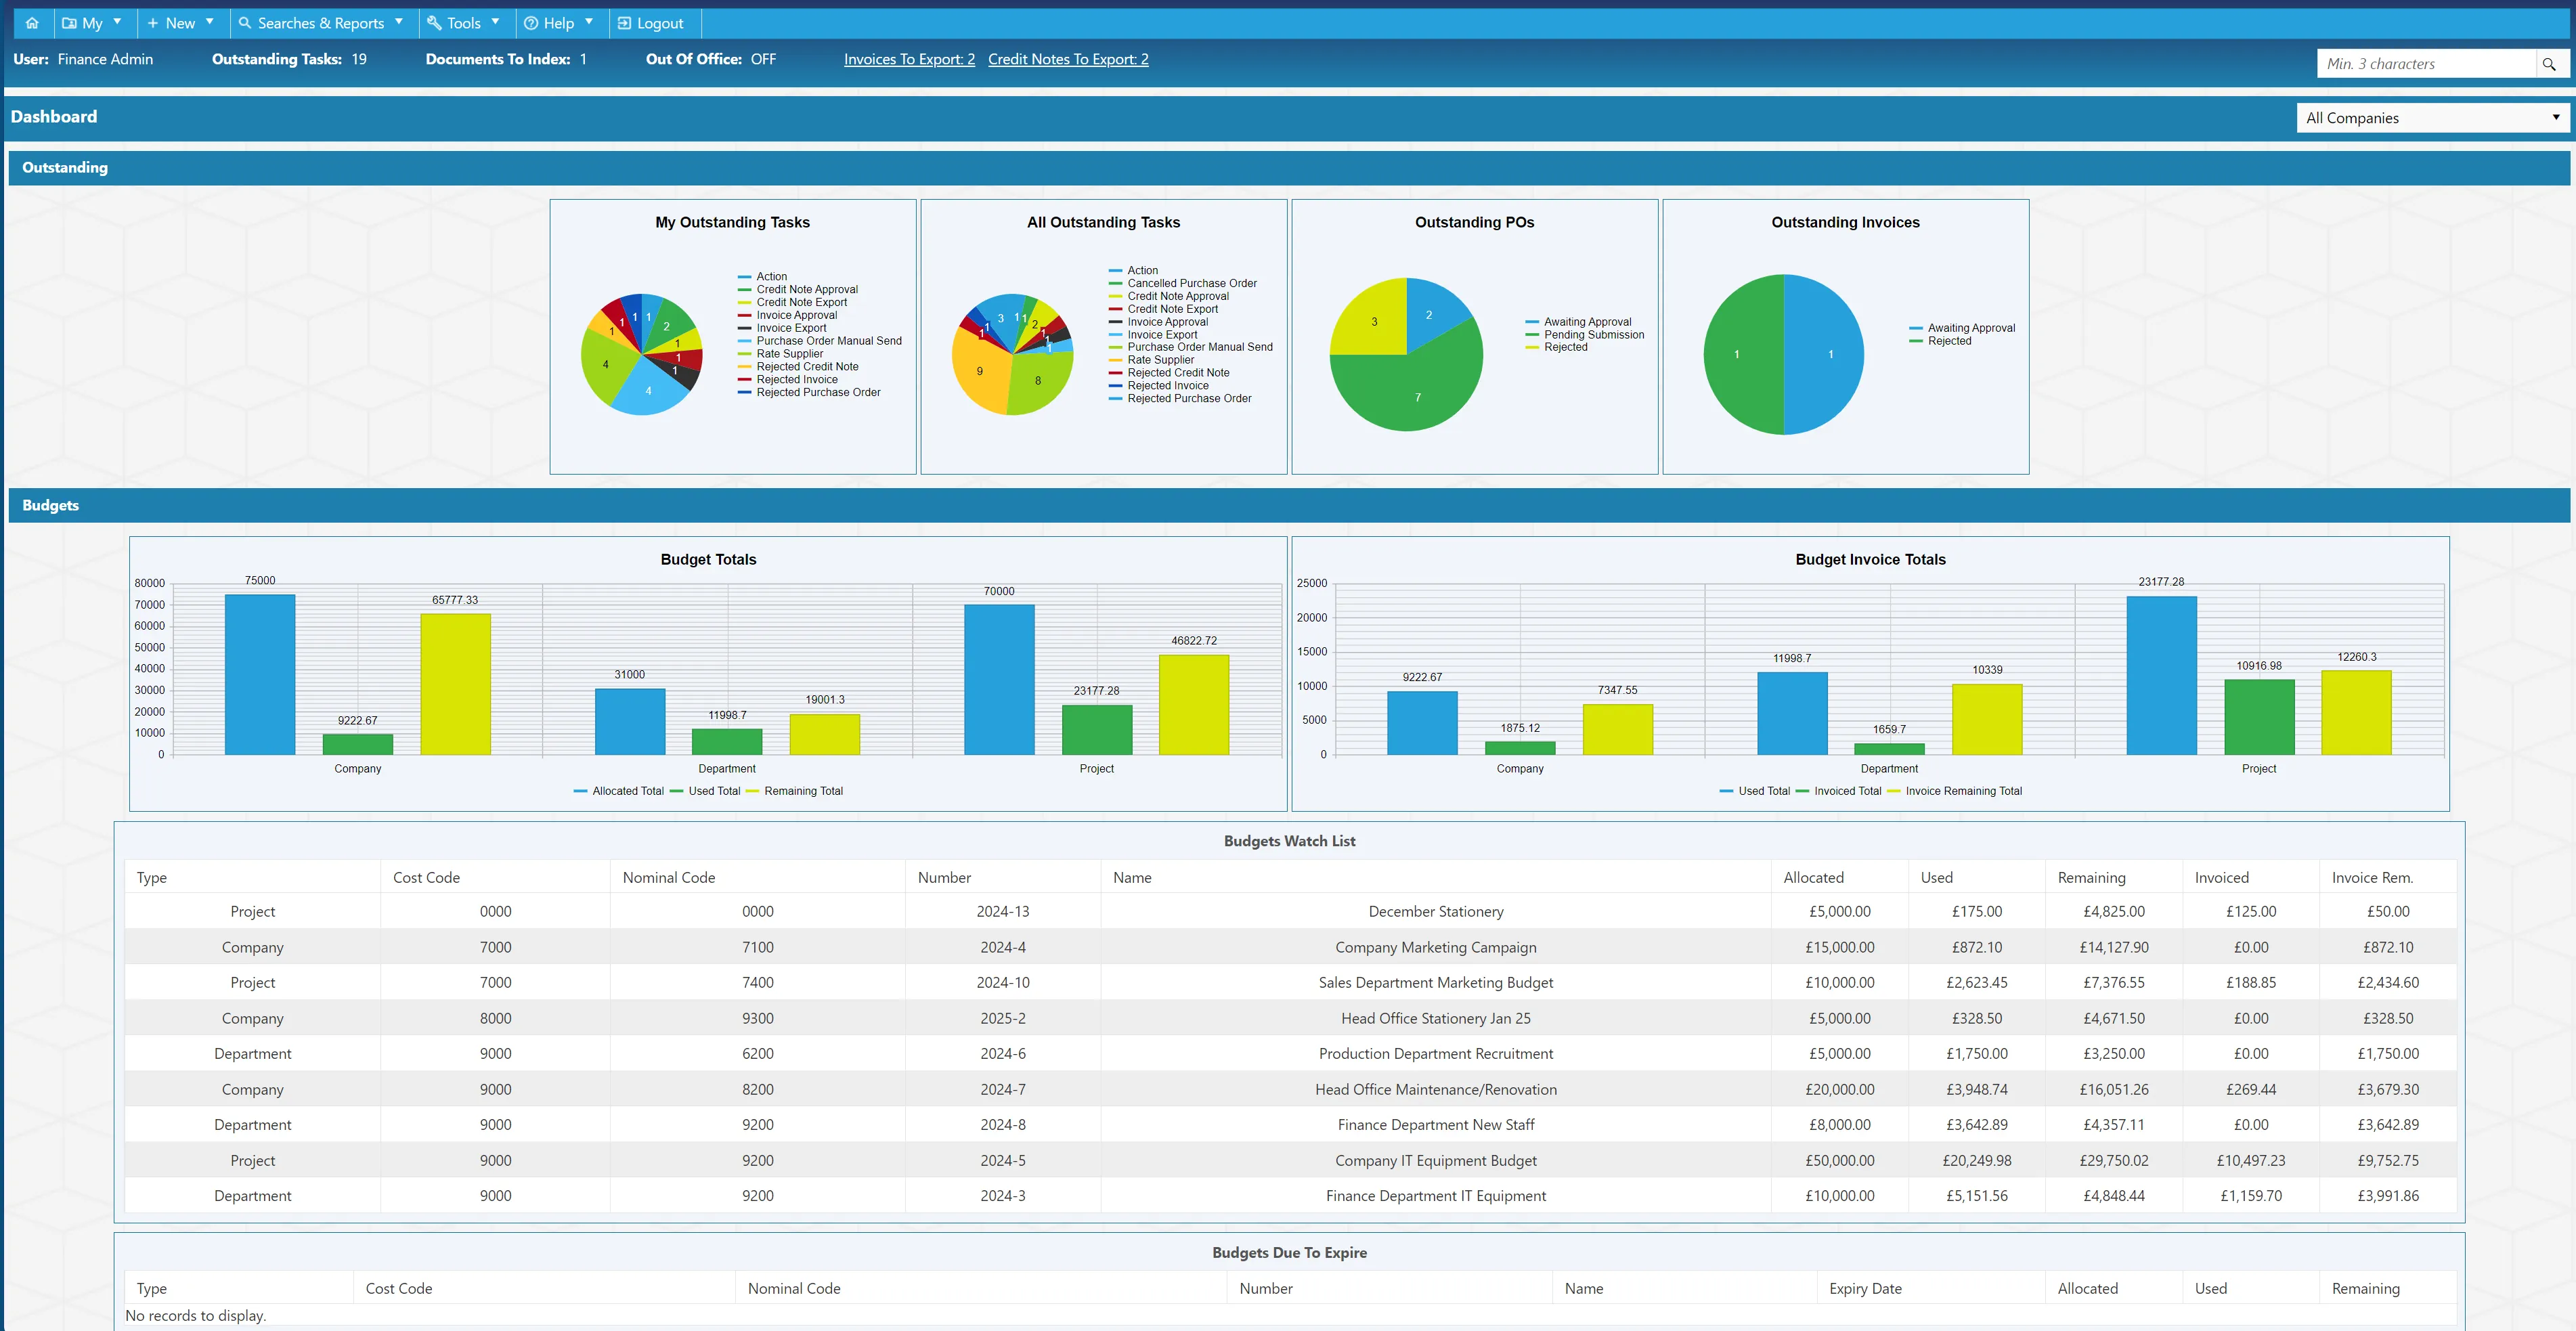
Task: Click the Searches & Reports magnifier icon
Action: pos(245,23)
